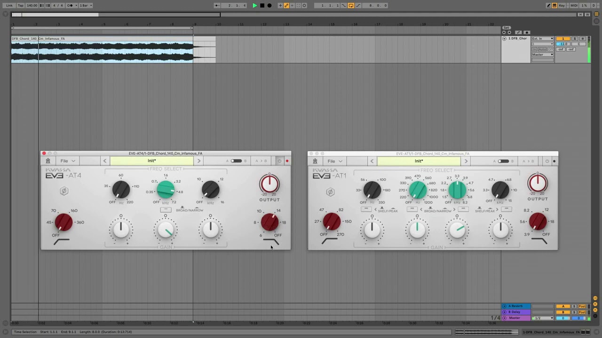
Task: Open the input channel dropdown showing 1
Action: (x=543, y=44)
